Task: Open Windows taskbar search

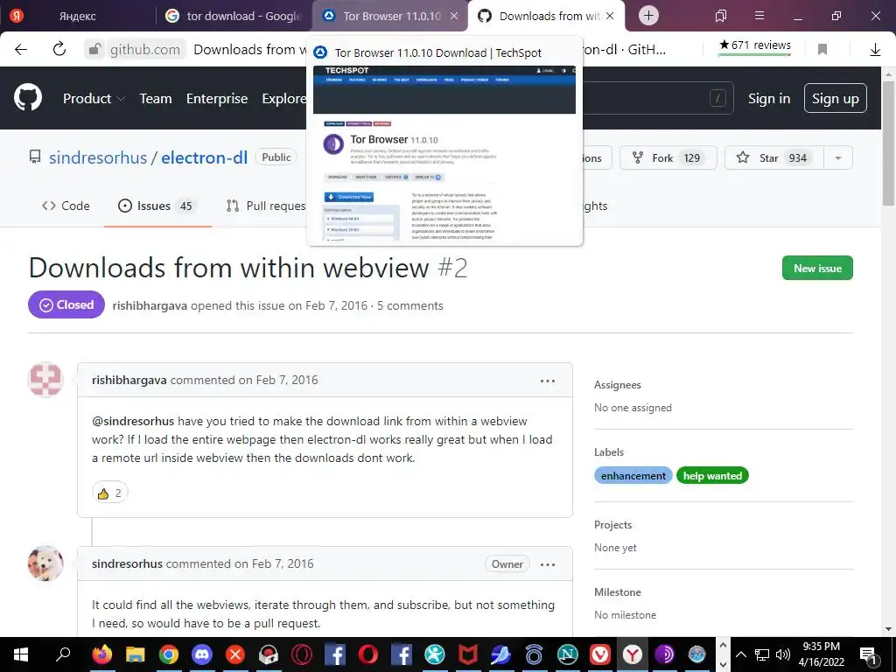Action: tap(63, 654)
